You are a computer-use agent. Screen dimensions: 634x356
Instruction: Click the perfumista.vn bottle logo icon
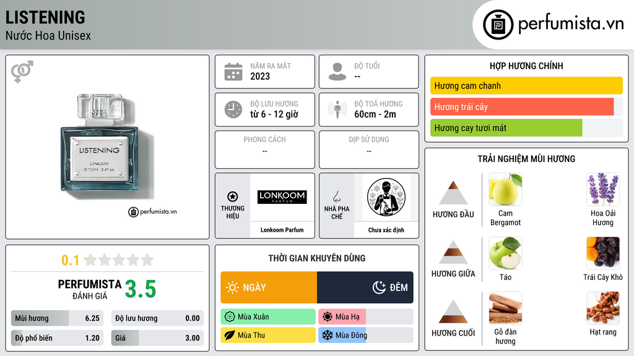pyautogui.click(x=498, y=25)
